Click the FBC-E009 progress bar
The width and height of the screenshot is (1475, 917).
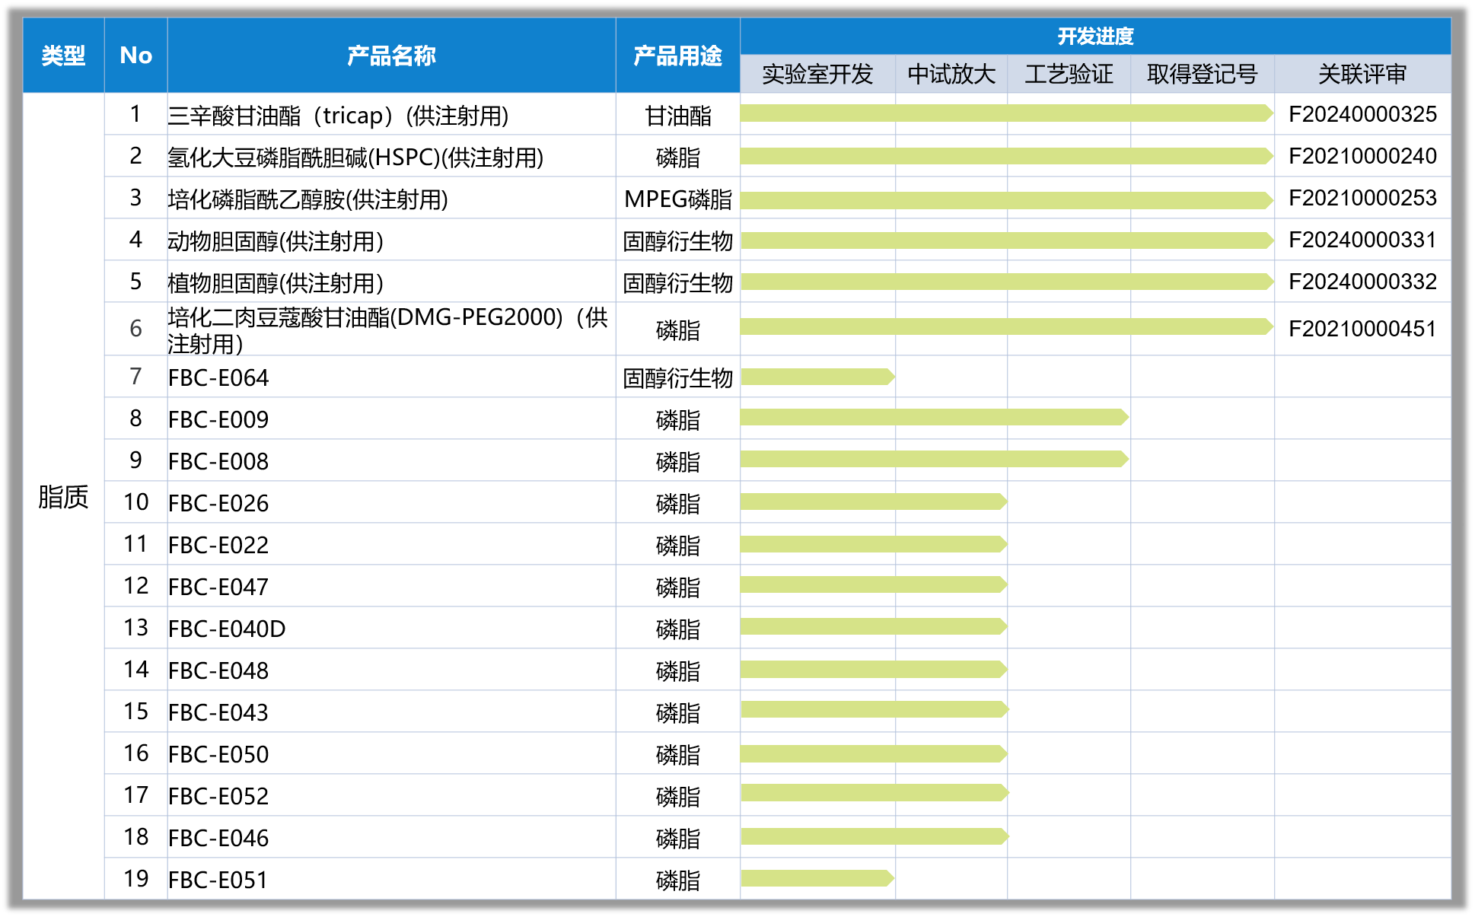[933, 417]
